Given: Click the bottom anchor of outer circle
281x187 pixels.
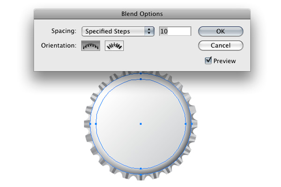Looking at the screenshot, I should [x=141, y=174].
